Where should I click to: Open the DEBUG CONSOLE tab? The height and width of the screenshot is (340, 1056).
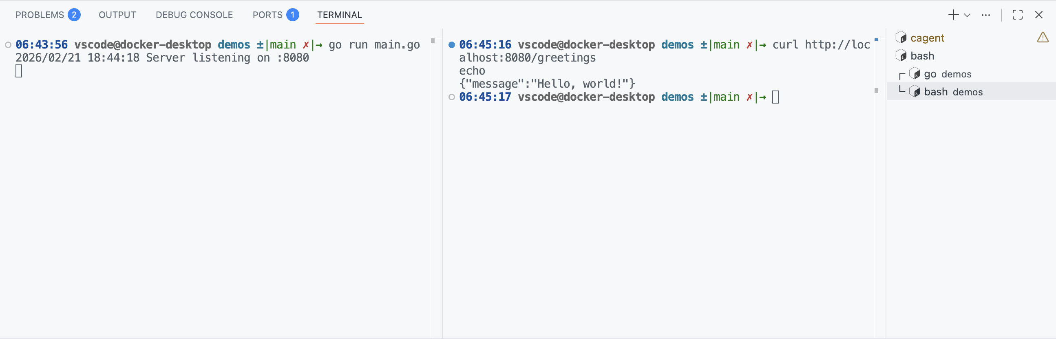[x=194, y=15]
